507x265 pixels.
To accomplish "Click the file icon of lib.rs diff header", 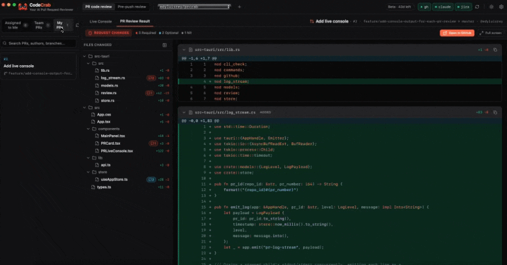I will pyautogui.click(x=190, y=50).
